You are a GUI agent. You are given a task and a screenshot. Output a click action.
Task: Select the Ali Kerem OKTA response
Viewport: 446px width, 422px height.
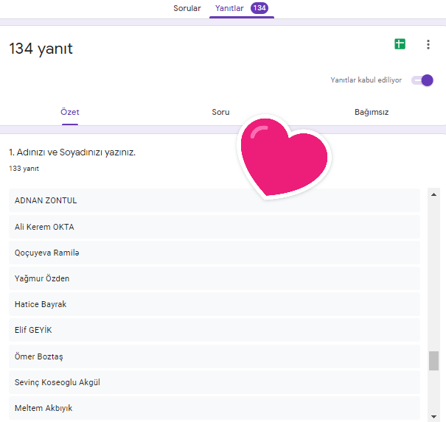click(x=214, y=227)
